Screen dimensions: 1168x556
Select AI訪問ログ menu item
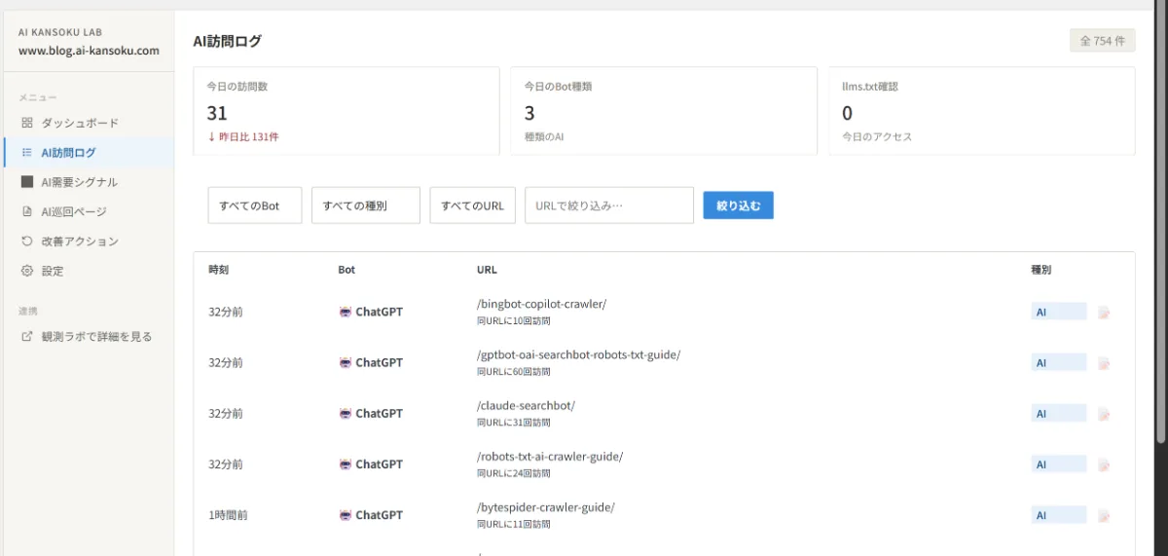(88, 152)
